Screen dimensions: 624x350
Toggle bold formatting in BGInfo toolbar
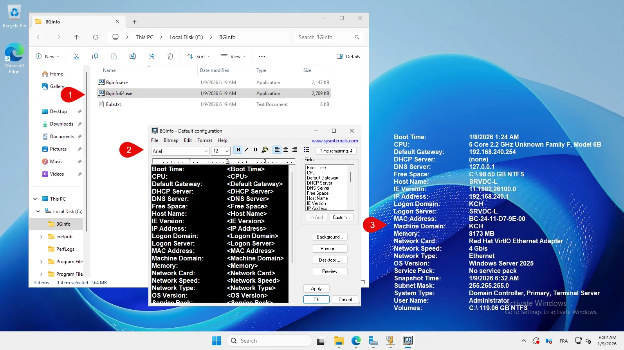pyautogui.click(x=238, y=150)
